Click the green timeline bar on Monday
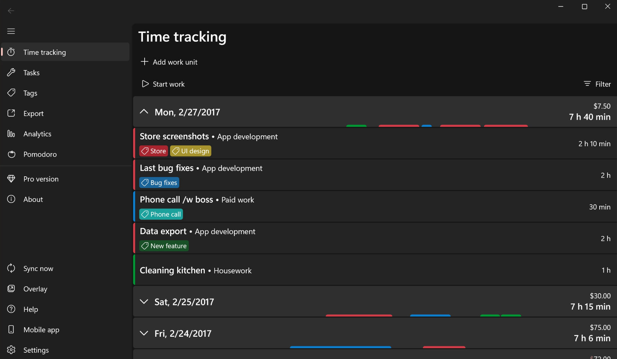 pos(356,126)
